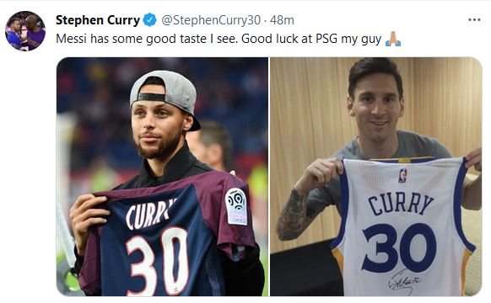Click the Ligue 1 sleeve patch on the jersey

pyautogui.click(x=237, y=206)
